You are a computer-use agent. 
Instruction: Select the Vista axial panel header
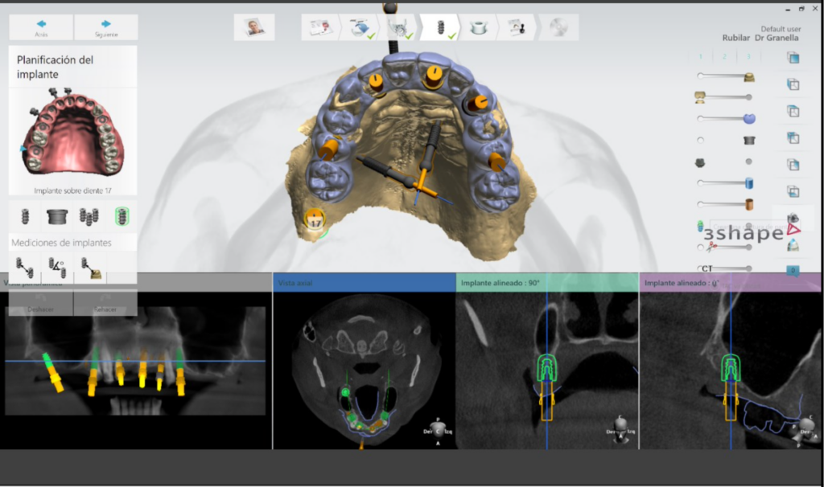click(x=365, y=282)
